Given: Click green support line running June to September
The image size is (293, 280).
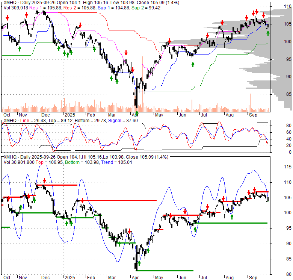Looking at the screenshot, I should point(231,223).
